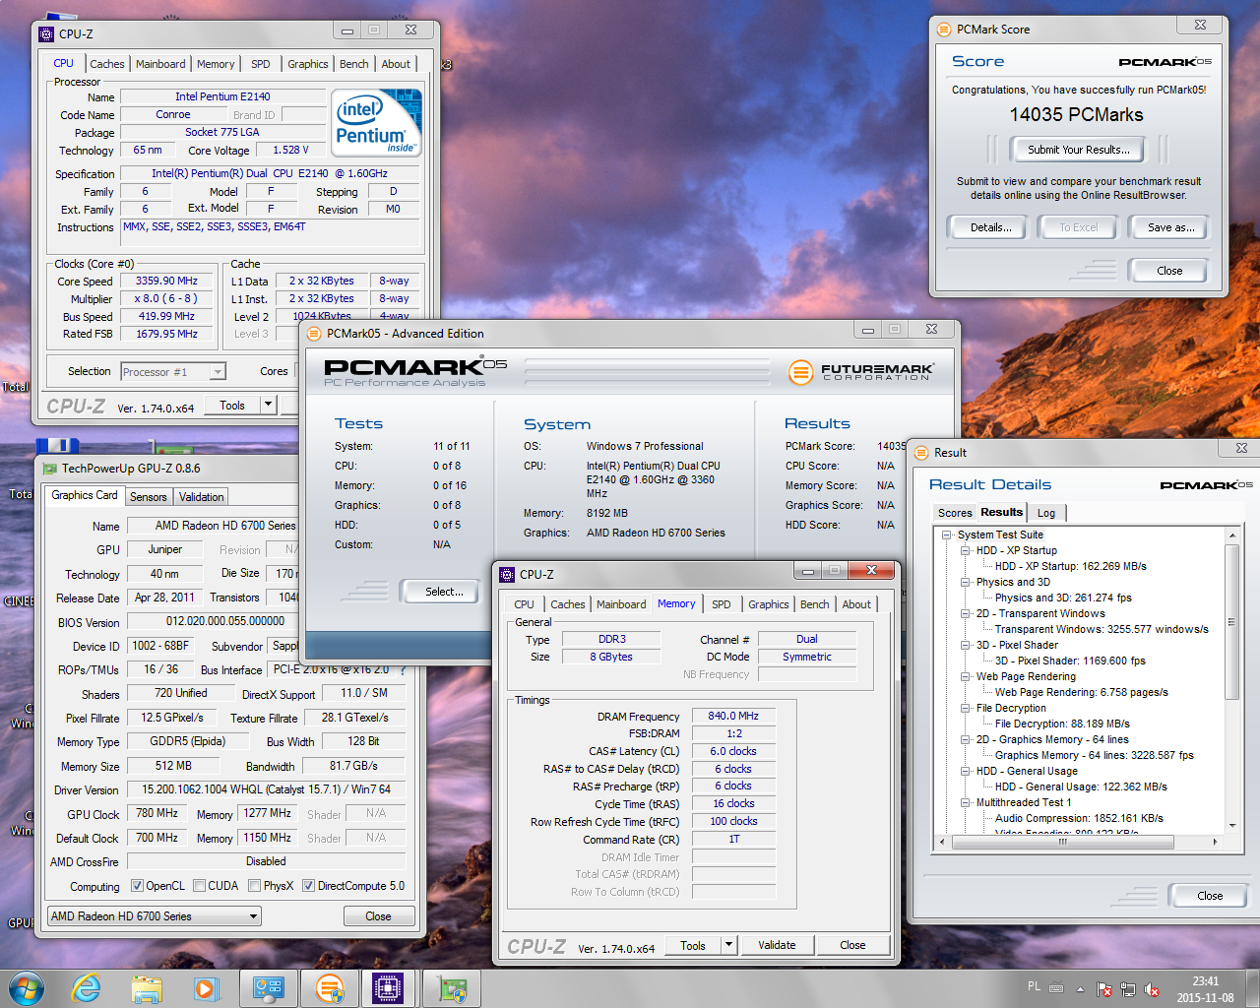Open the Processor #1 selection dropdown
The height and width of the screenshot is (1008, 1260).
coord(173,371)
